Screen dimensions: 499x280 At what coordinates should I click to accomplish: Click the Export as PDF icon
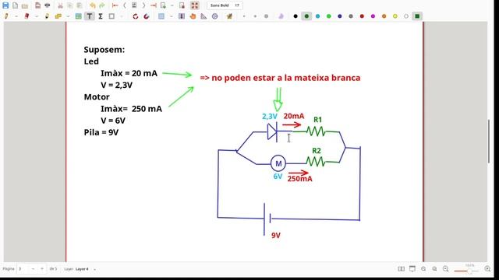click(37, 5)
